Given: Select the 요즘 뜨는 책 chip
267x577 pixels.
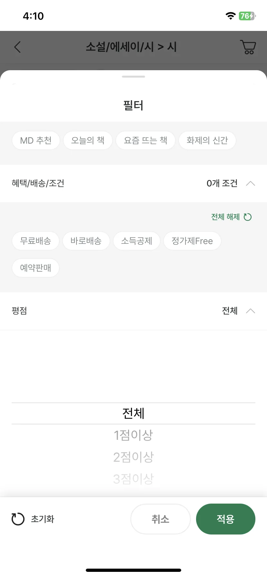Looking at the screenshot, I should [x=145, y=140].
